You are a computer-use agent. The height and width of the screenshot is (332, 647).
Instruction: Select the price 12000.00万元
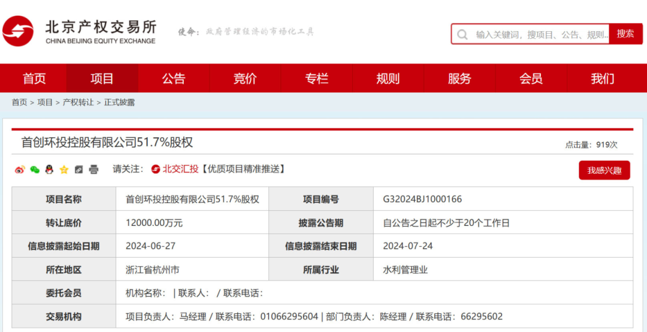[x=155, y=224]
